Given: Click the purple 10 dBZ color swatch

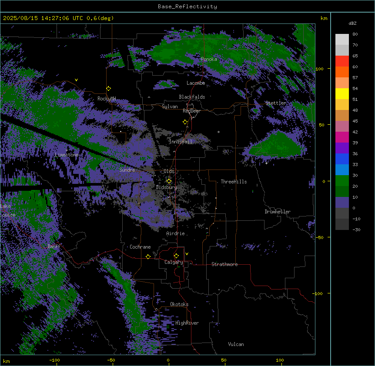Looking at the screenshot, I should coord(342,203).
